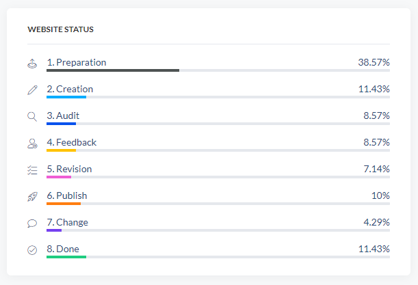
Task: Select the 3. Audit status link
Action: (63, 116)
